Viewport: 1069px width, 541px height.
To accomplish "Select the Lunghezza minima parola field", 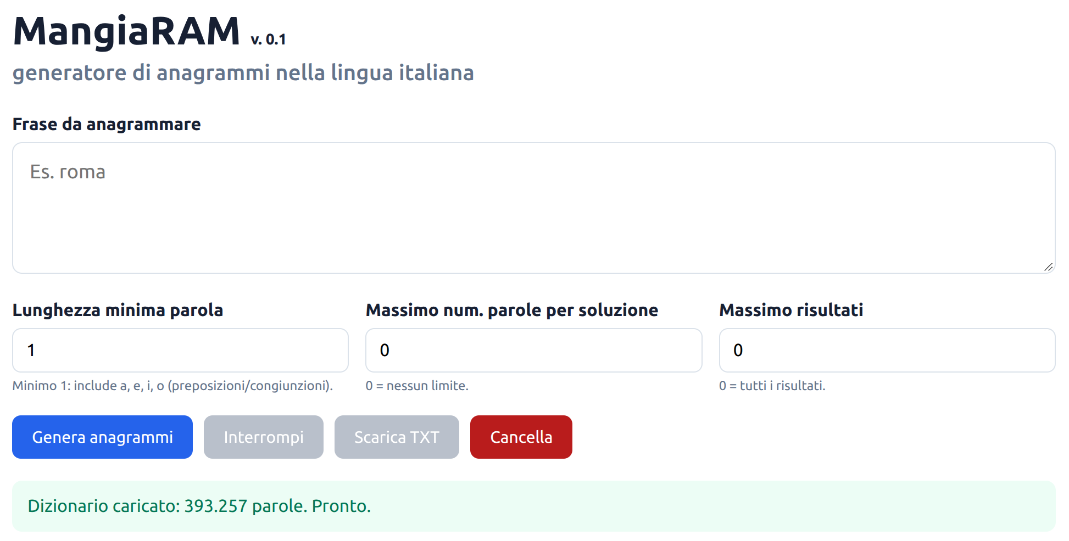I will click(180, 350).
